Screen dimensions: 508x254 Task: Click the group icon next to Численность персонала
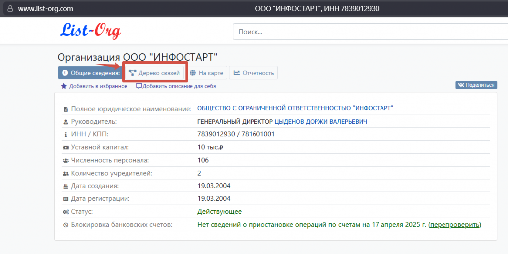(66, 160)
